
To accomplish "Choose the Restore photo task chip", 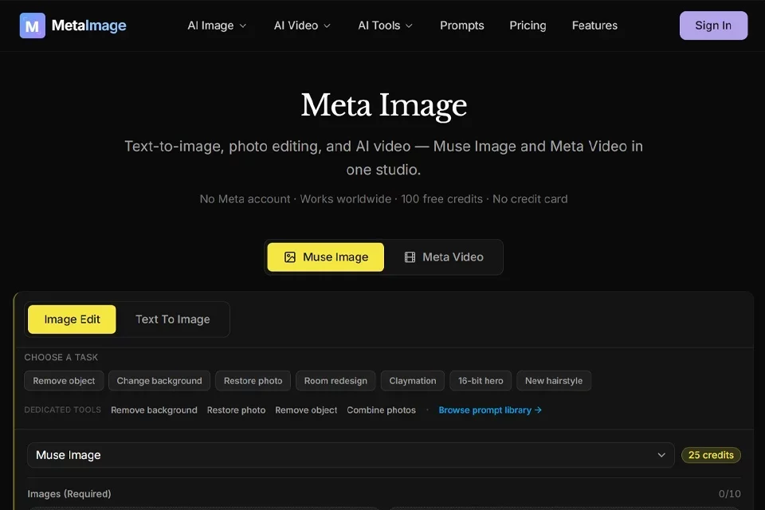I will 253,381.
